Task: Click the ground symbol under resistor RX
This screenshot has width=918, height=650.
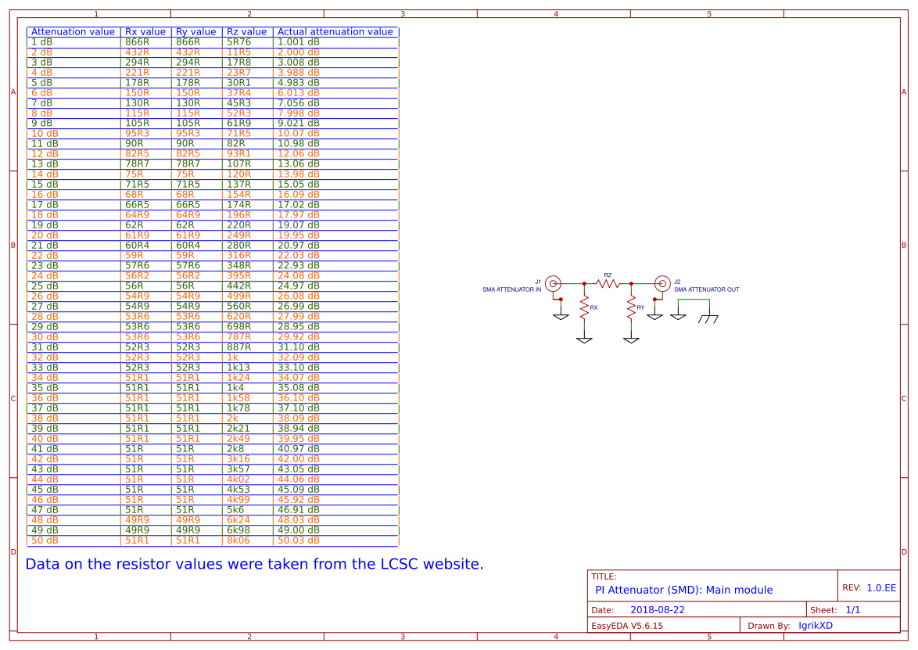Action: click(584, 339)
